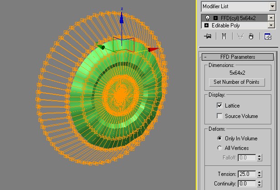The width and height of the screenshot is (280, 190).
Task: Click the red X-axis gizmo arrow
Action: tap(153, 49)
